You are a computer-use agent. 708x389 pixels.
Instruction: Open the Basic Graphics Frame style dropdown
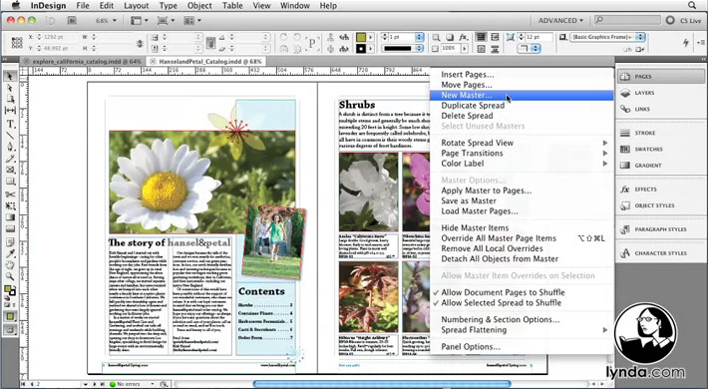pyautogui.click(x=607, y=37)
